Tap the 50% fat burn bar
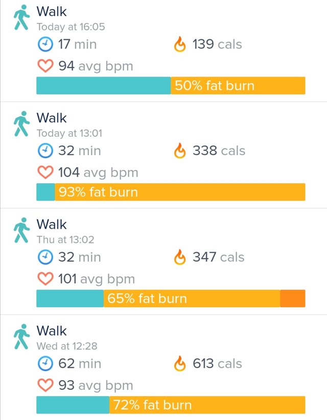The image size is (327, 420). click(171, 85)
